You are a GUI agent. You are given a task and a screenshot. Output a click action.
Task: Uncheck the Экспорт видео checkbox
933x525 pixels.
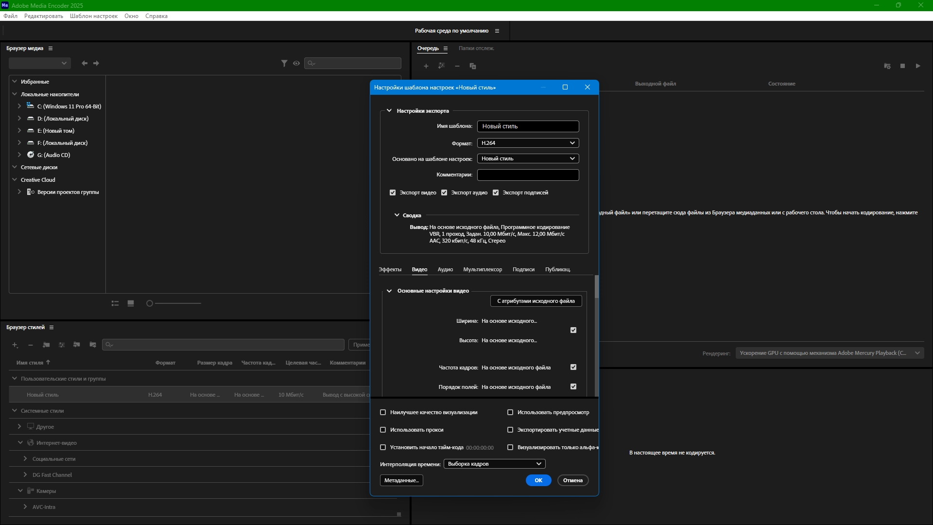393,192
